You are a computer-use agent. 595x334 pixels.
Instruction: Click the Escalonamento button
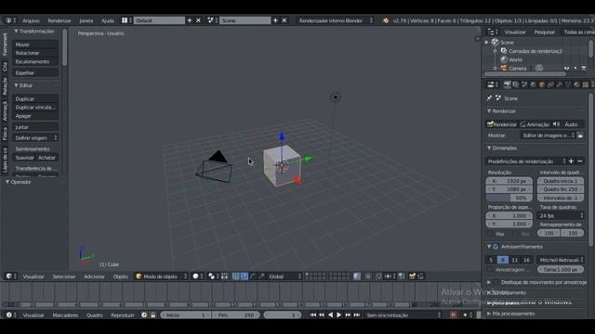click(x=35, y=61)
